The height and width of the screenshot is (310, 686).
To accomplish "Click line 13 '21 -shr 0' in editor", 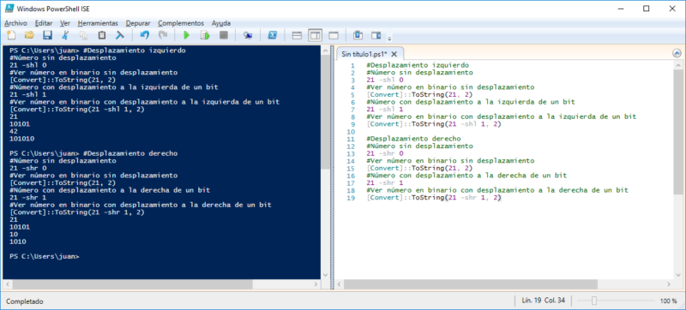I will [385, 153].
